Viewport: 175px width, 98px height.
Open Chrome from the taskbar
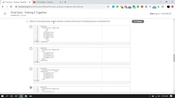click(x=21, y=96)
